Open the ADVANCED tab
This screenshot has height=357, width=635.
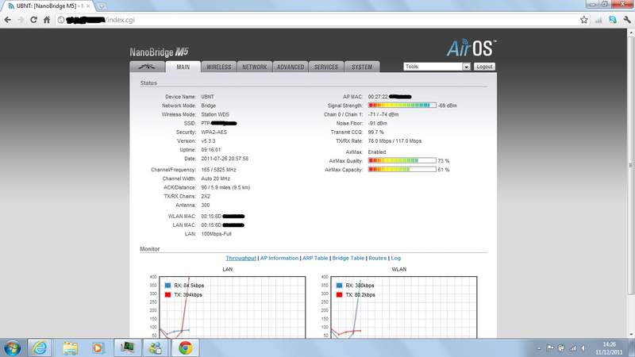(x=291, y=67)
